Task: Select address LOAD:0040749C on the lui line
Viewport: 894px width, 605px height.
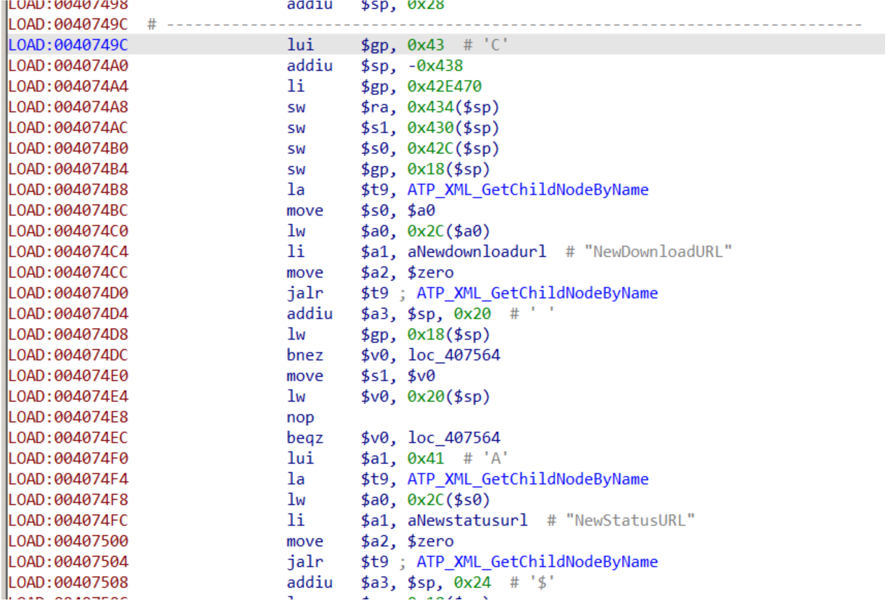Action: pyautogui.click(x=68, y=45)
